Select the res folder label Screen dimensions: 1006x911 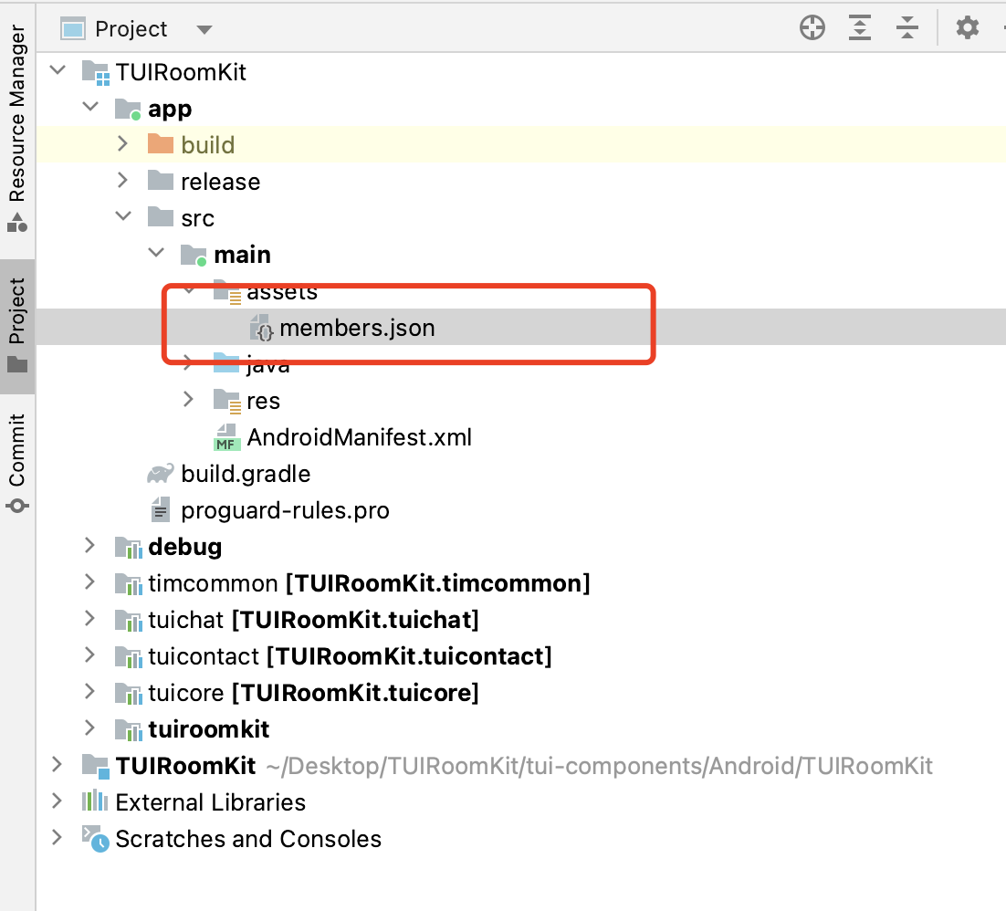tap(263, 401)
